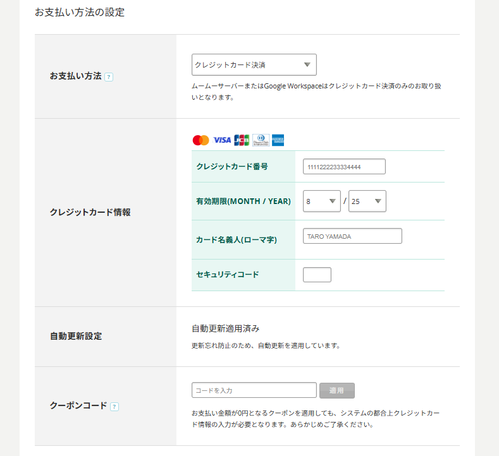The width and height of the screenshot is (499, 456).
Task: Click the help icon beside クーポンコード
Action: (x=114, y=406)
